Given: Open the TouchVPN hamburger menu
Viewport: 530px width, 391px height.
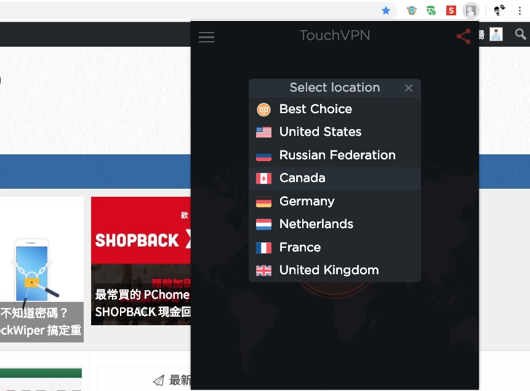Looking at the screenshot, I should [x=206, y=37].
